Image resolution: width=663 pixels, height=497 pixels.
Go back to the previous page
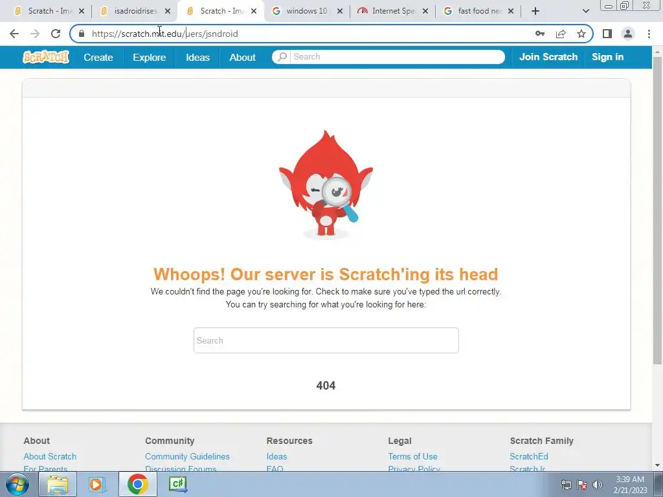[14, 34]
